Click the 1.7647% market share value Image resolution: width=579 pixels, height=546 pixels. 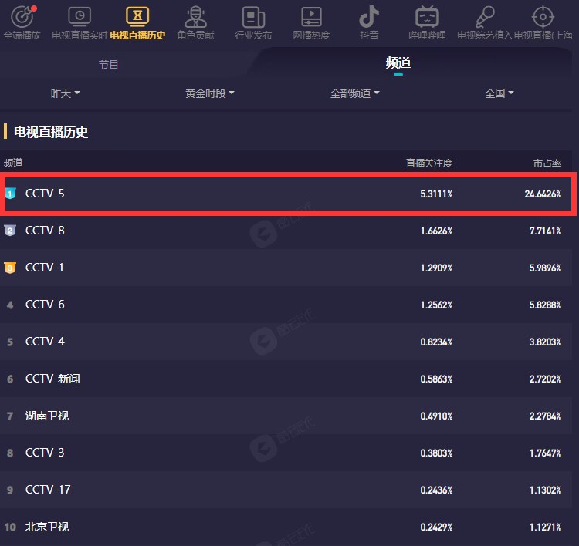(545, 453)
